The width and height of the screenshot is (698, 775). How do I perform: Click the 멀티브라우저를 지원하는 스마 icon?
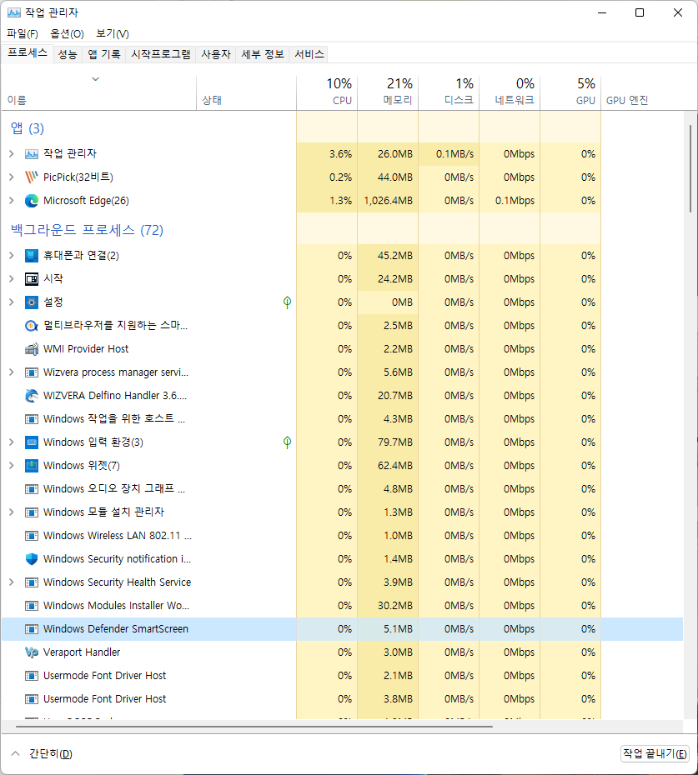click(31, 326)
